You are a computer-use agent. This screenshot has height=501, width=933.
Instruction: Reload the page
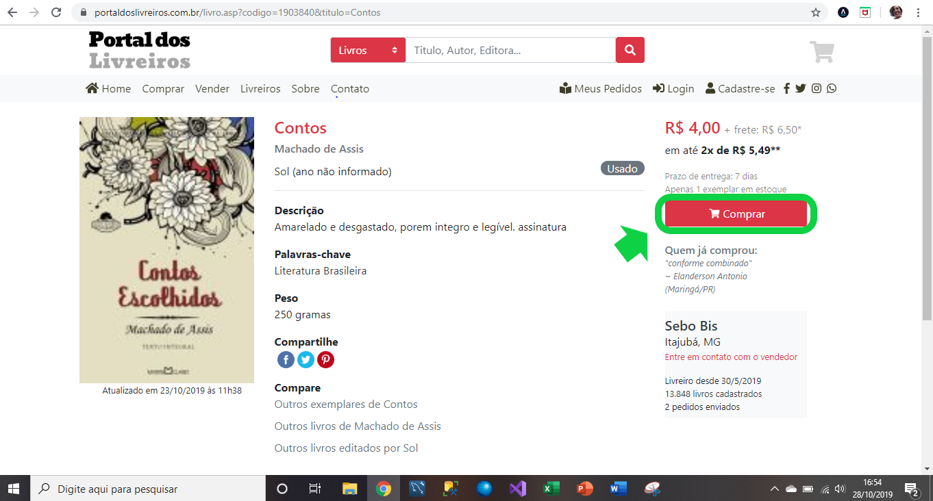coord(57,12)
